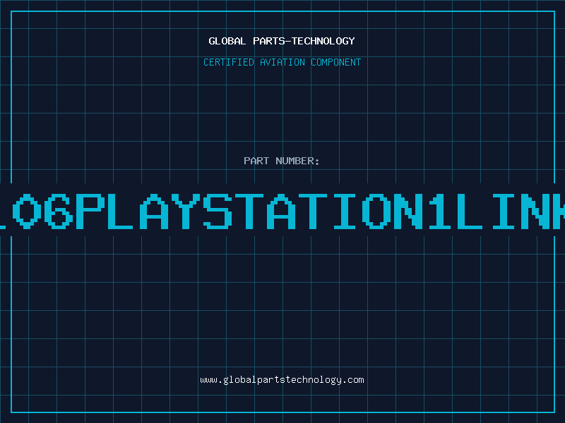
Task: Click the CERTIFIED AVIATION COMPONENT subtitle
Action: [282, 62]
